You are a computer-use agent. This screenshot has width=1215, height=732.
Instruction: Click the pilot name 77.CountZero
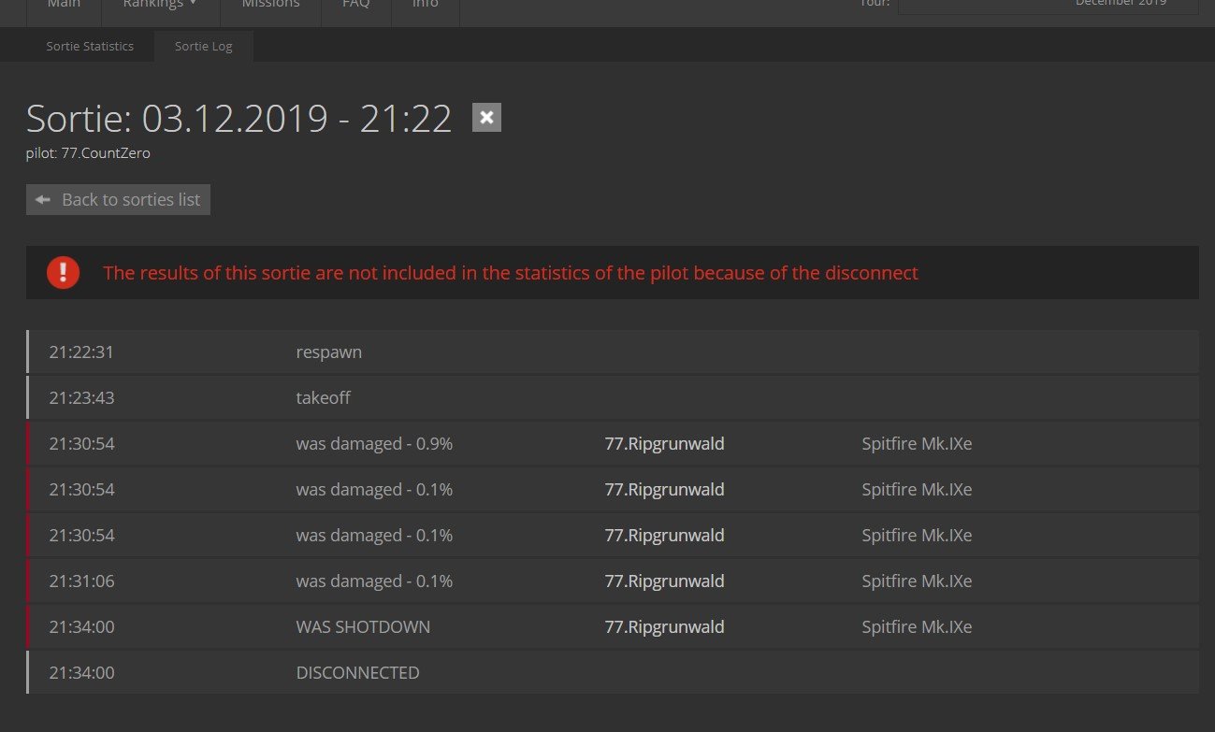tap(105, 153)
